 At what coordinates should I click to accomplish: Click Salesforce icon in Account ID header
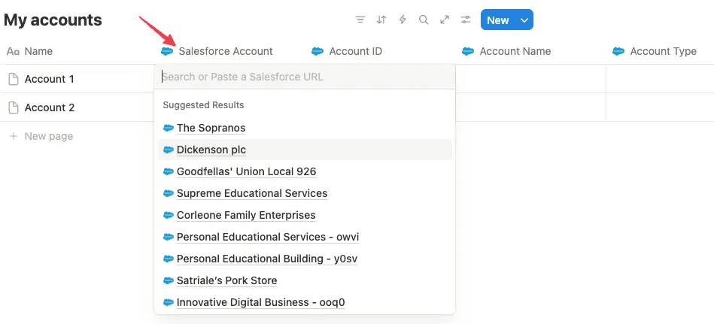(318, 51)
